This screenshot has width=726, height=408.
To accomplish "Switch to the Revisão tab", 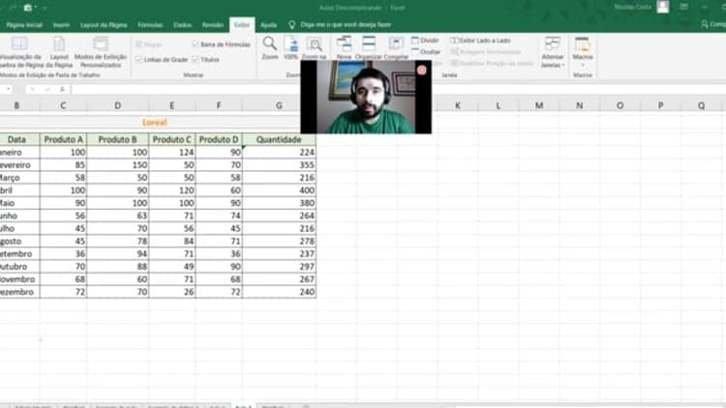I will 213,25.
